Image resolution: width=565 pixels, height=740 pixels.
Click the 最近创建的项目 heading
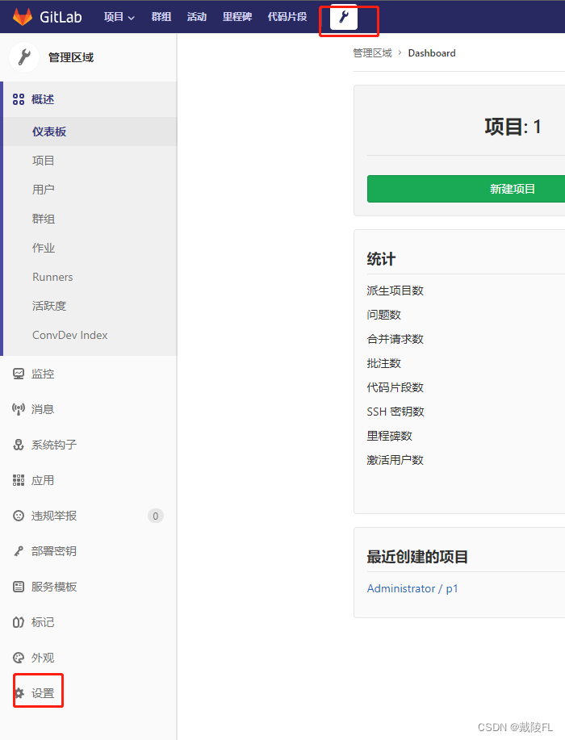pos(417,557)
